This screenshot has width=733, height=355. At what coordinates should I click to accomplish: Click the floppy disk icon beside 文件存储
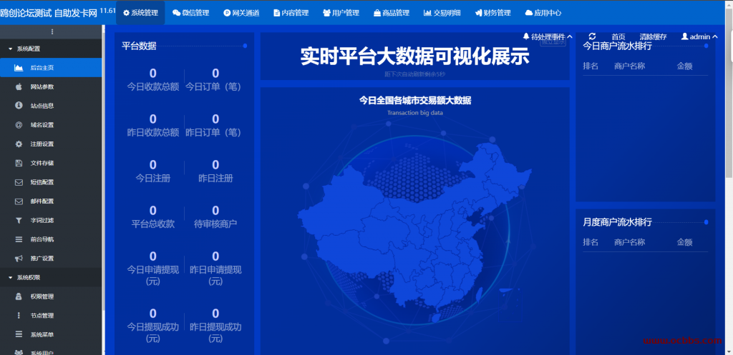point(19,164)
